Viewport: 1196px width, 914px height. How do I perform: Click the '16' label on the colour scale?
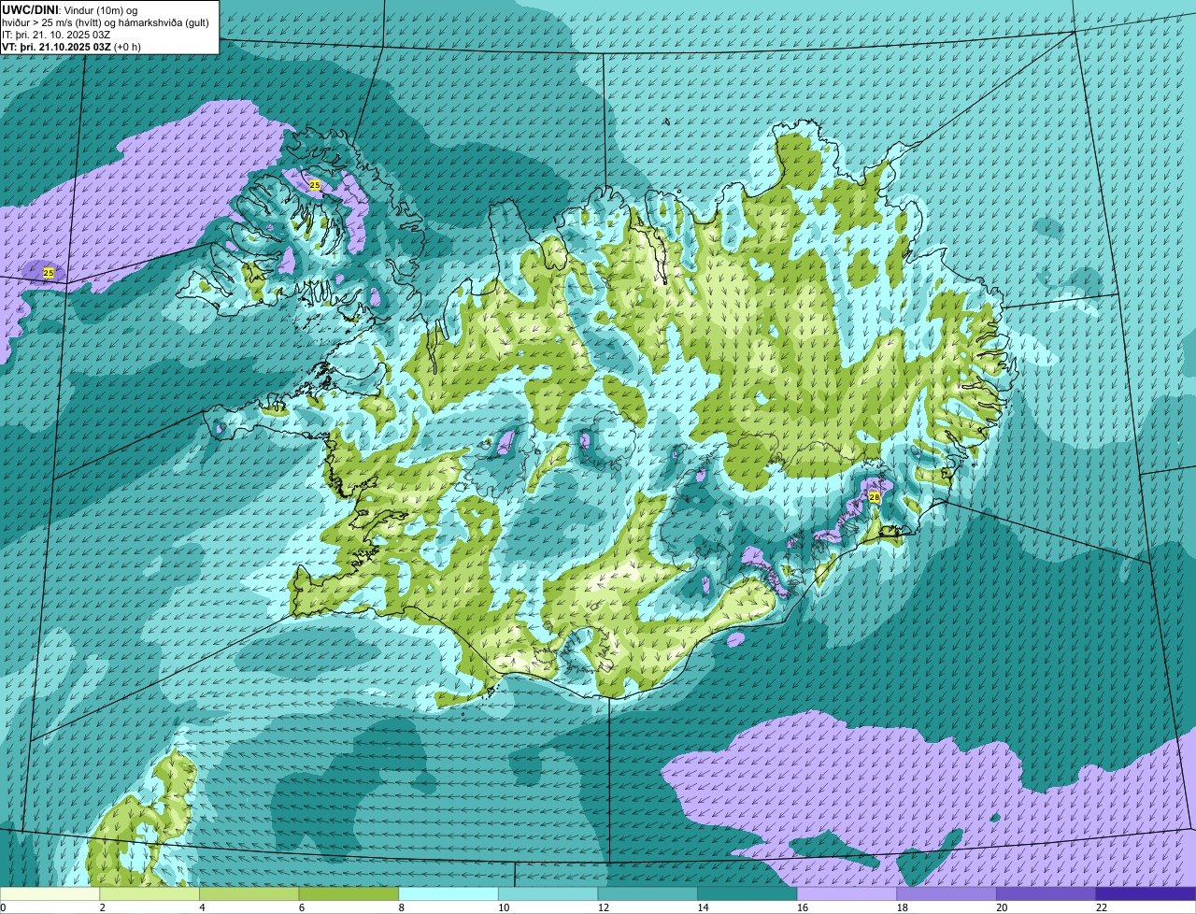(803, 907)
